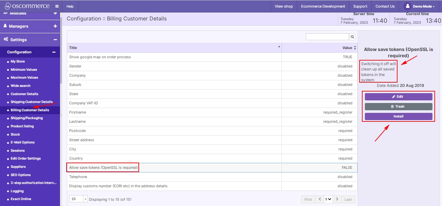Screen dimensions: 442x206
Task: Select the Postcode row
Action: click(212, 131)
